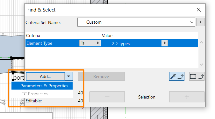Choose IFC Properties... menu entry

42,94
